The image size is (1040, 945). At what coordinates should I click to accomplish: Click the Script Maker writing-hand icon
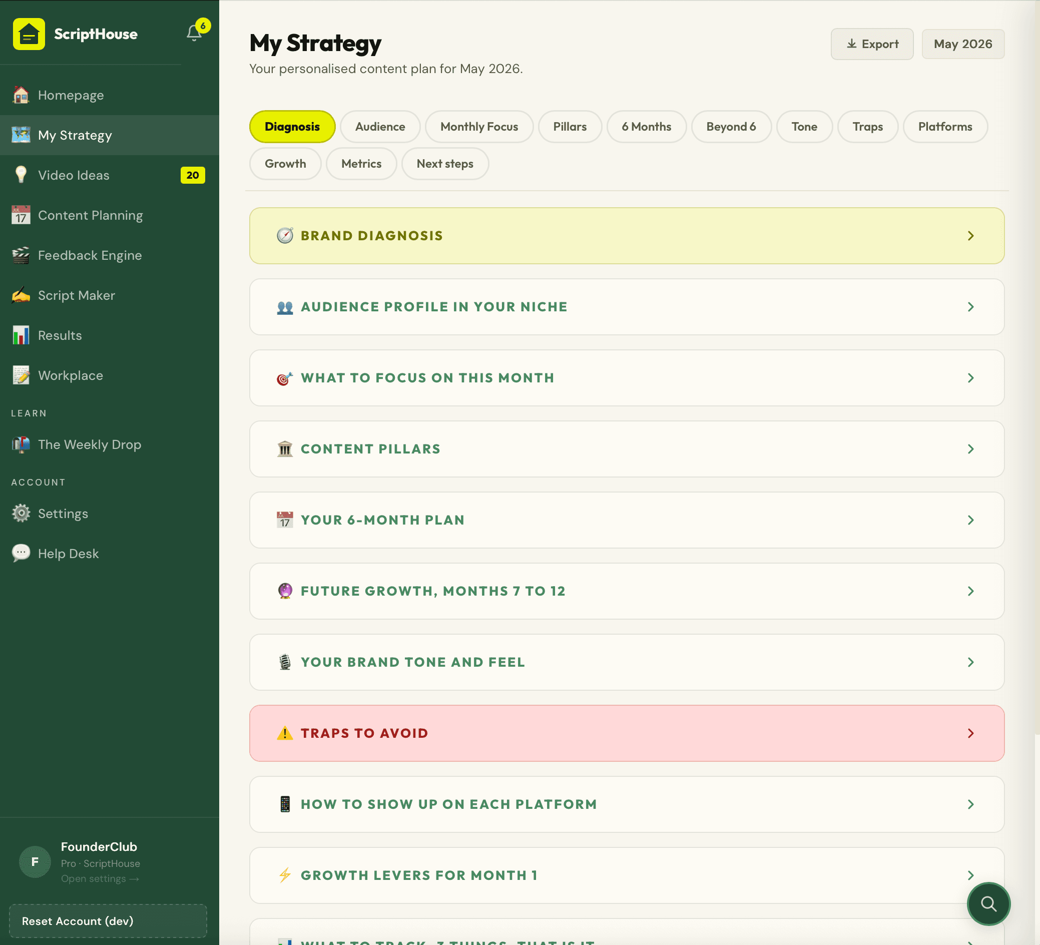[21, 295]
